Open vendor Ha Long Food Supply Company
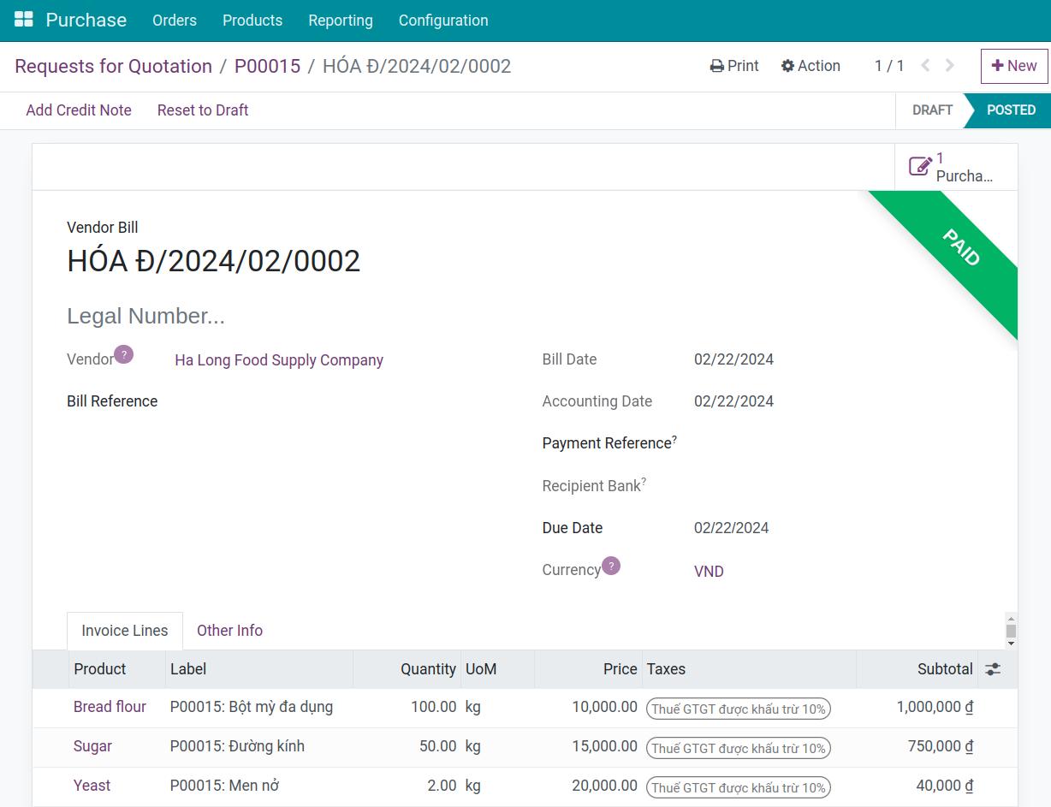The image size is (1051, 807). (x=279, y=360)
